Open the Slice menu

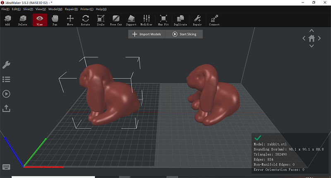[x=28, y=9]
